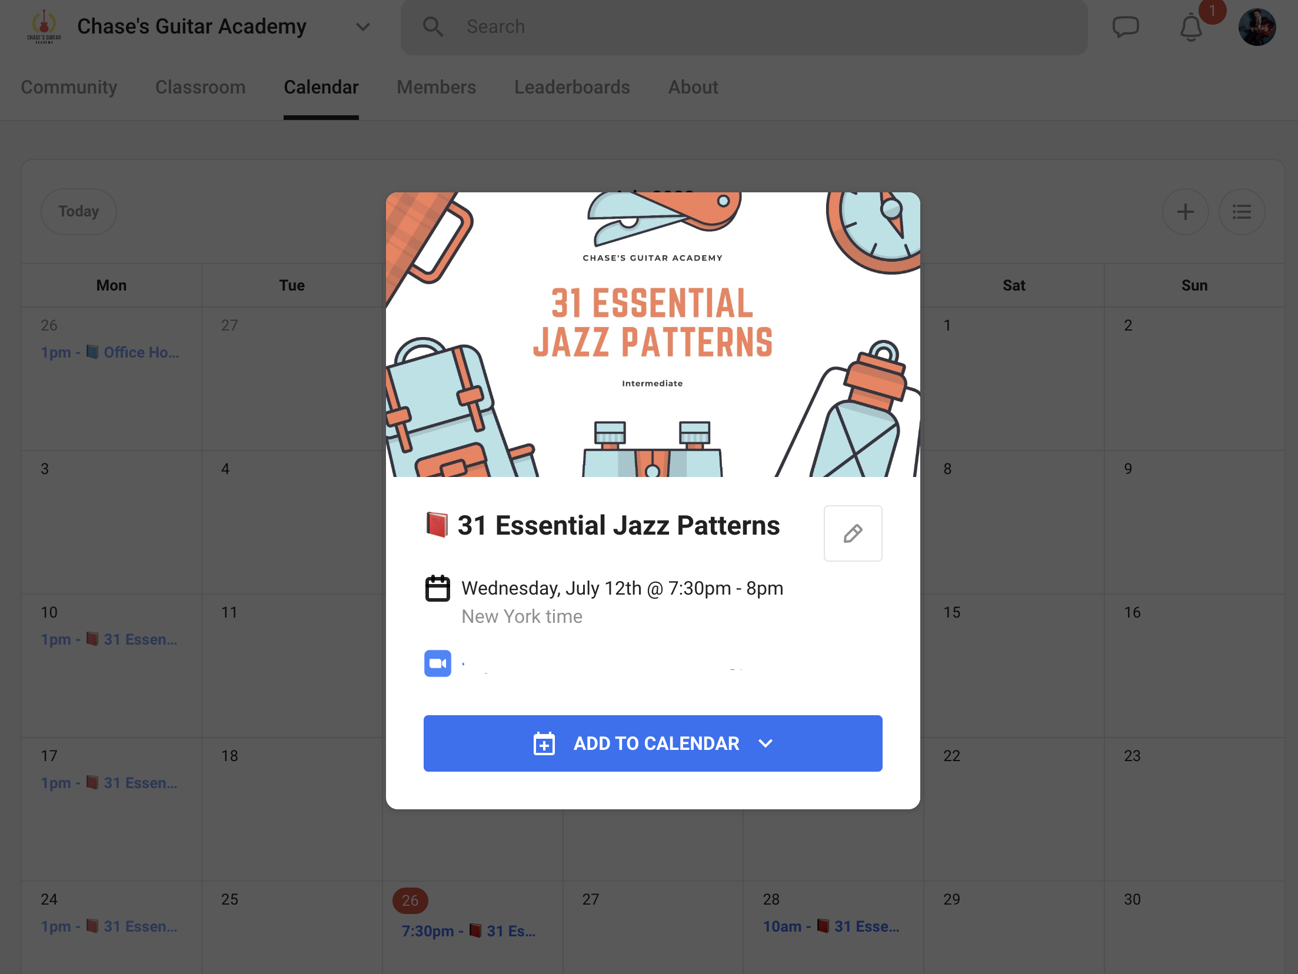Image resolution: width=1298 pixels, height=974 pixels.
Task: Open the user profile avatar
Action: [1257, 27]
